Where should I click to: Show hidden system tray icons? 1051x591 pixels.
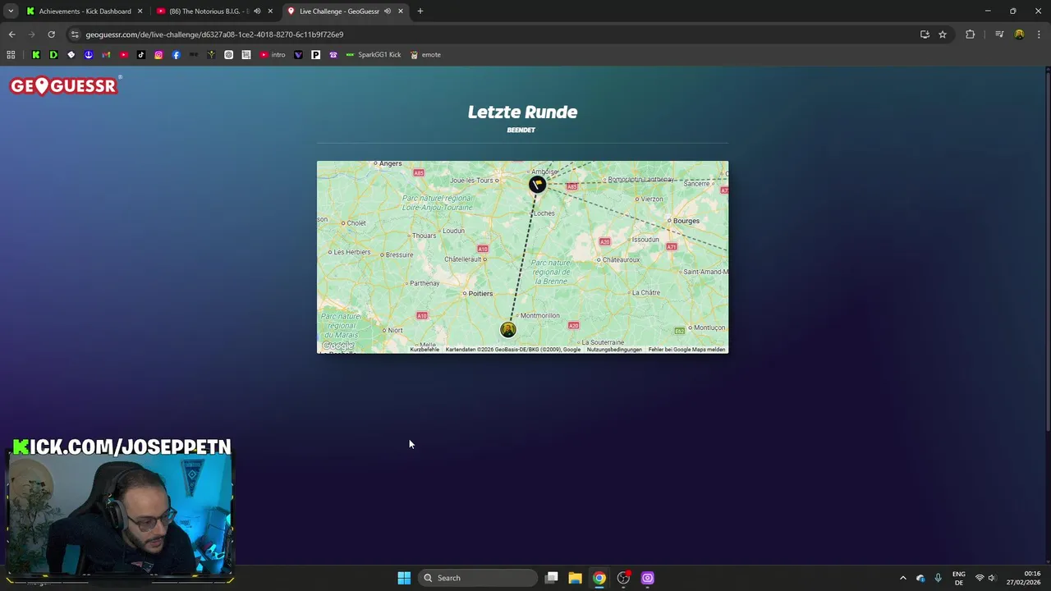pyautogui.click(x=903, y=578)
